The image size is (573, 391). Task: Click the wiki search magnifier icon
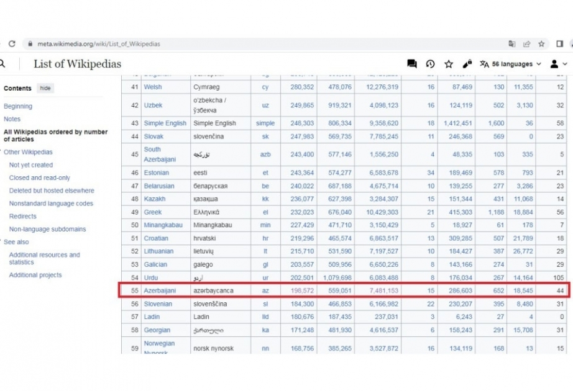click(2, 64)
